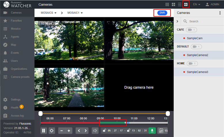The image size is (224, 137).
Task: Select the bottom-left camera video tile
Action: (69, 87)
